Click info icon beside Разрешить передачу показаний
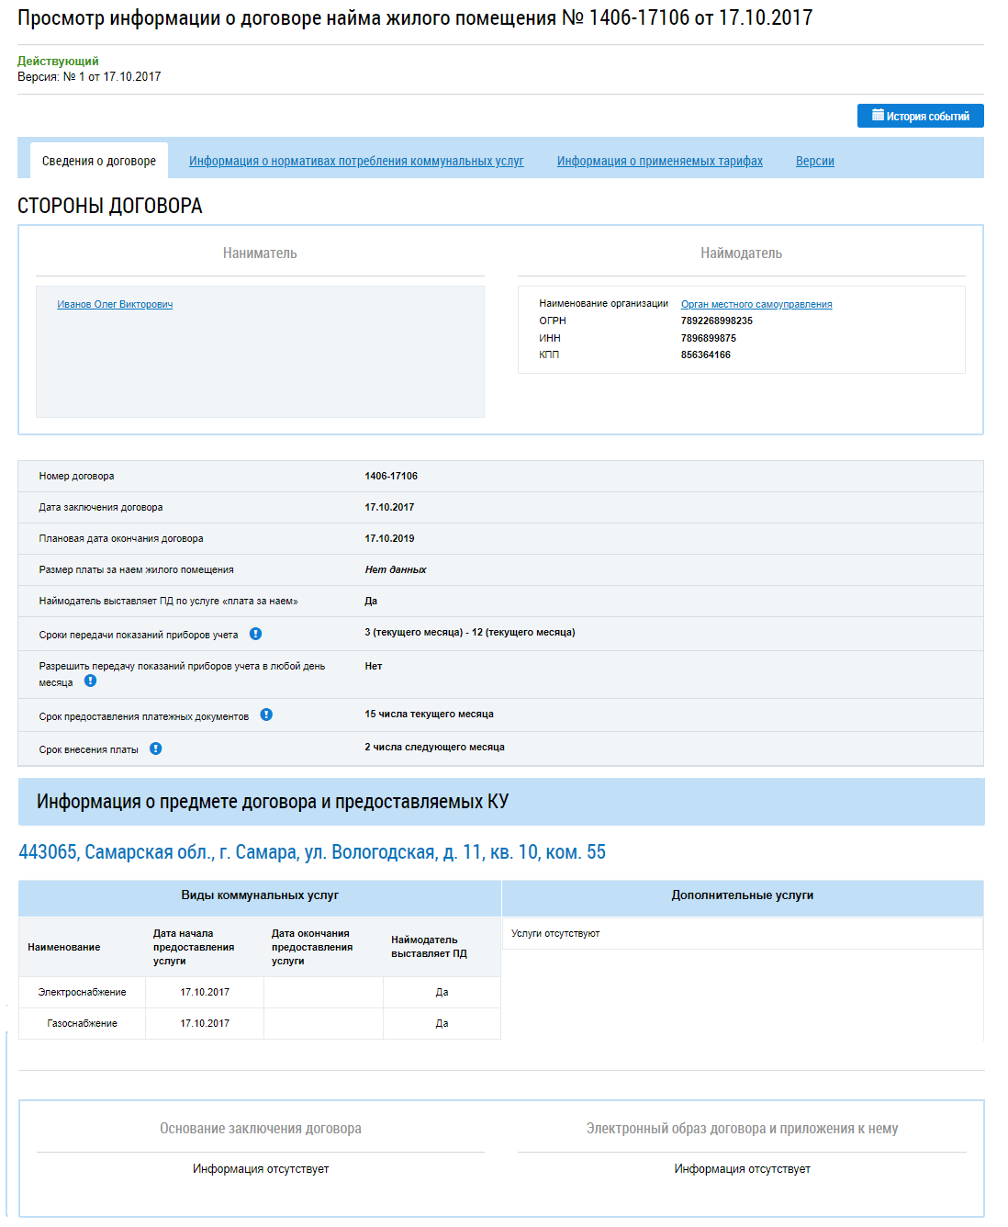This screenshot has height=1227, width=1008. click(x=90, y=681)
